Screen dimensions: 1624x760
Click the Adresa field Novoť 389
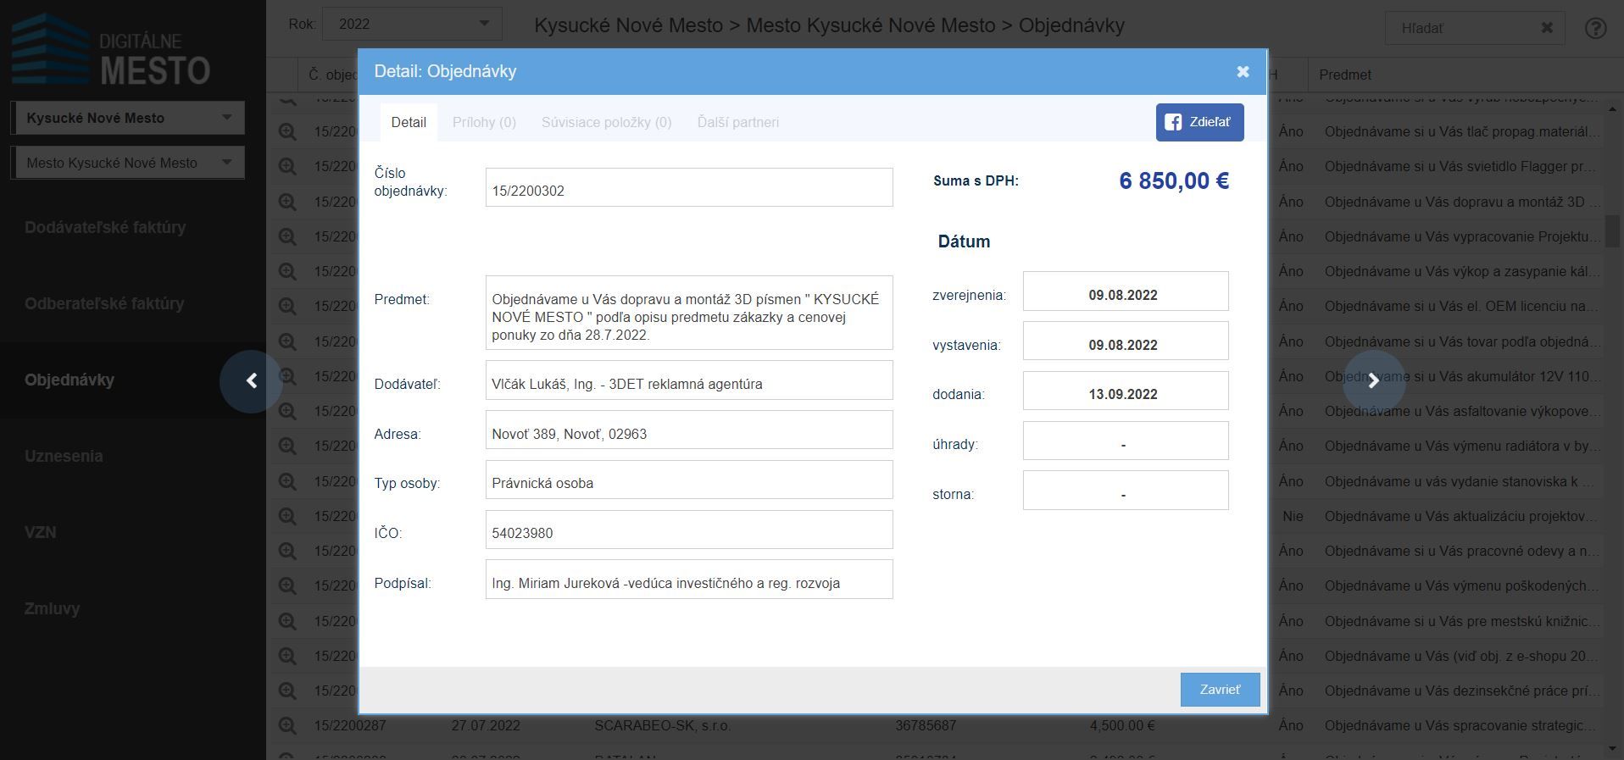689,430
